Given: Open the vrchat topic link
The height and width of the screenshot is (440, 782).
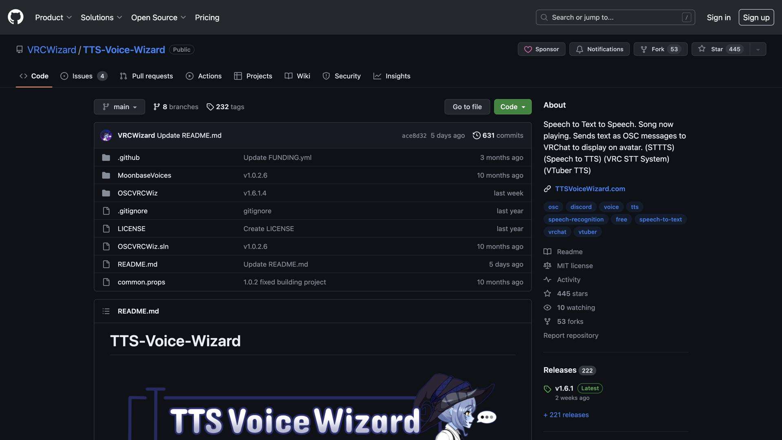Looking at the screenshot, I should (557, 231).
